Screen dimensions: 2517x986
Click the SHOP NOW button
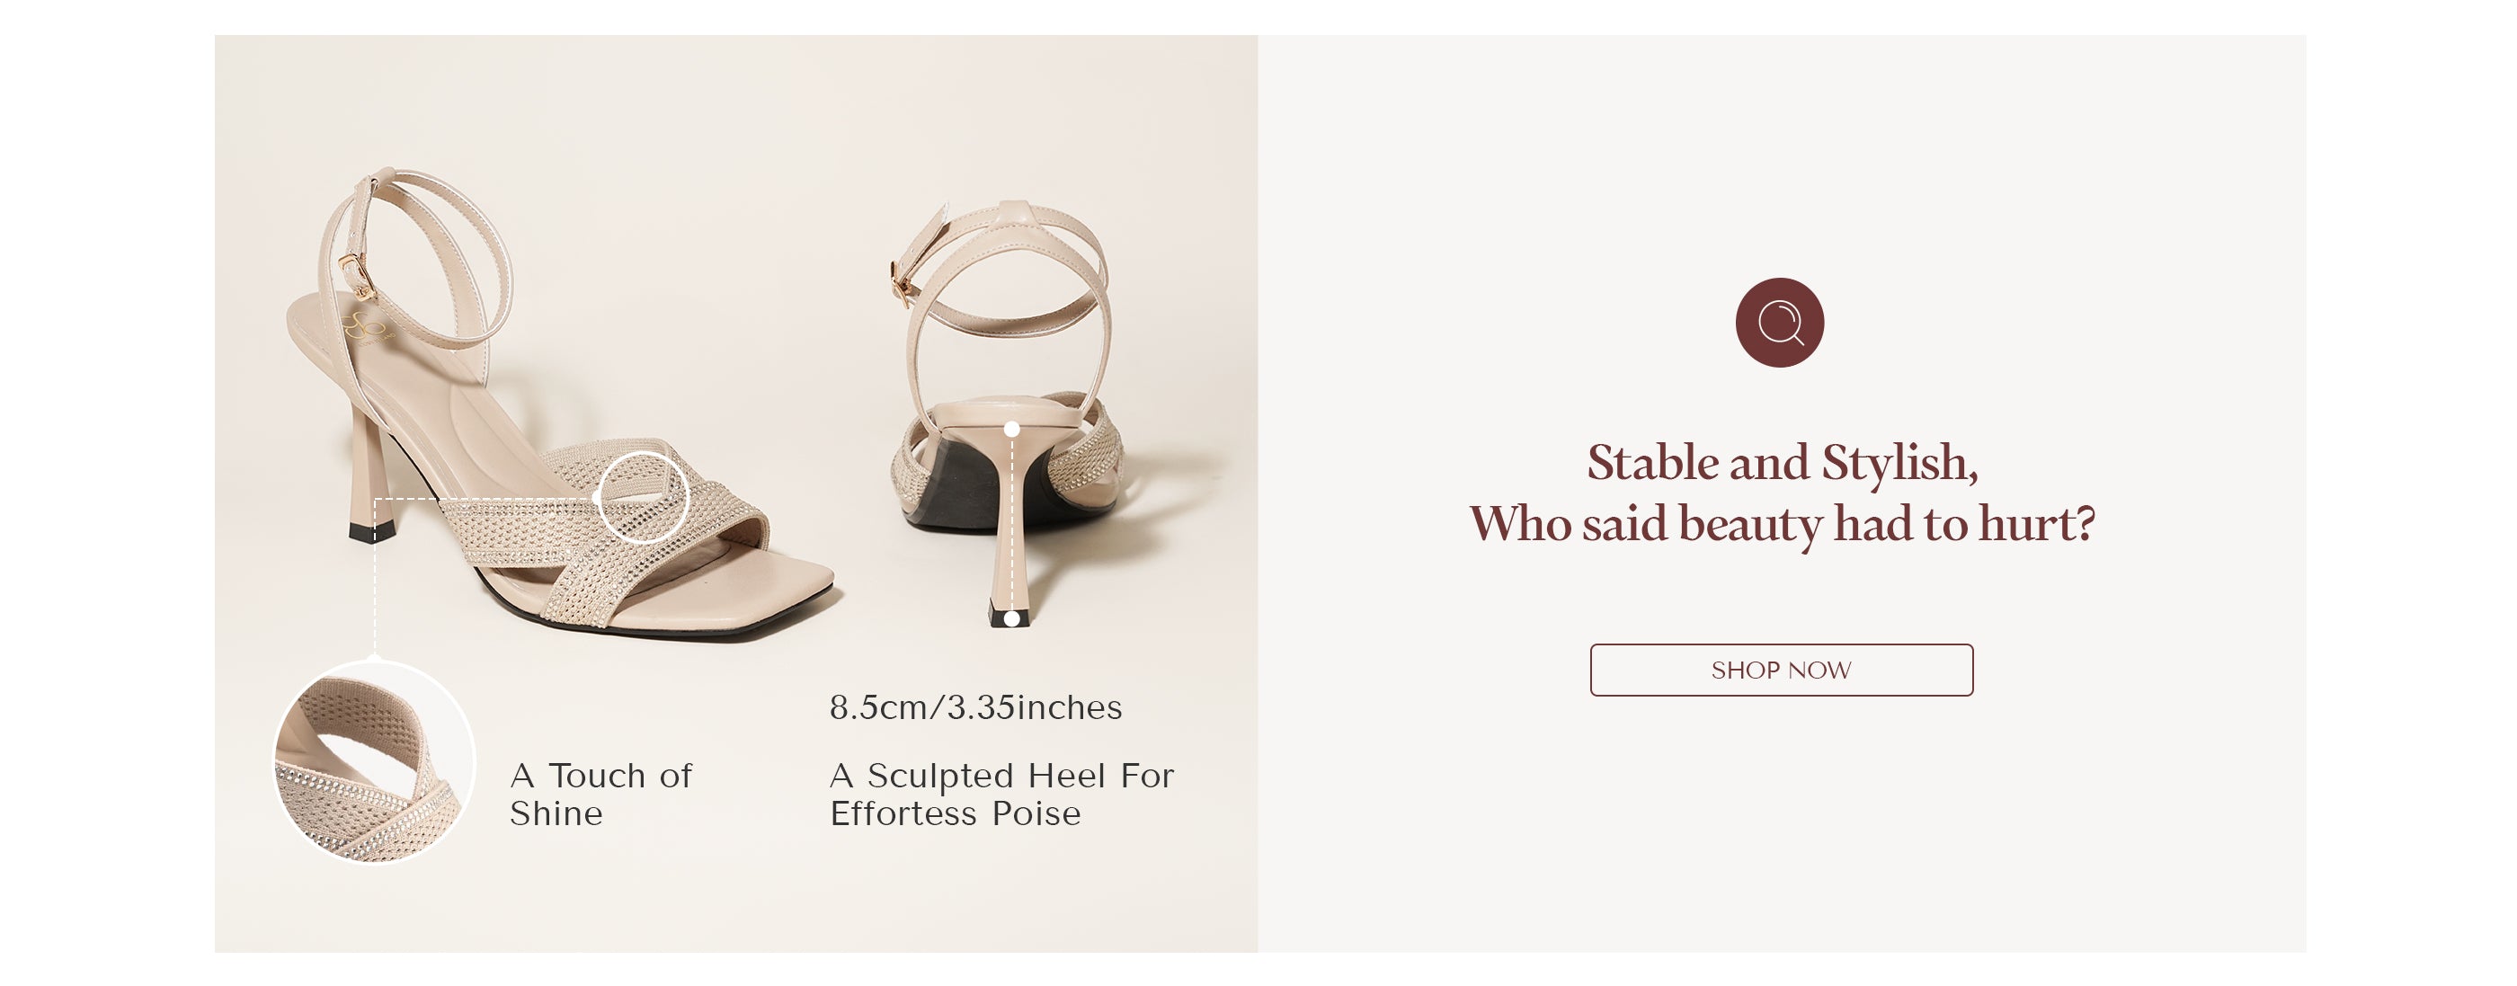(x=1780, y=670)
